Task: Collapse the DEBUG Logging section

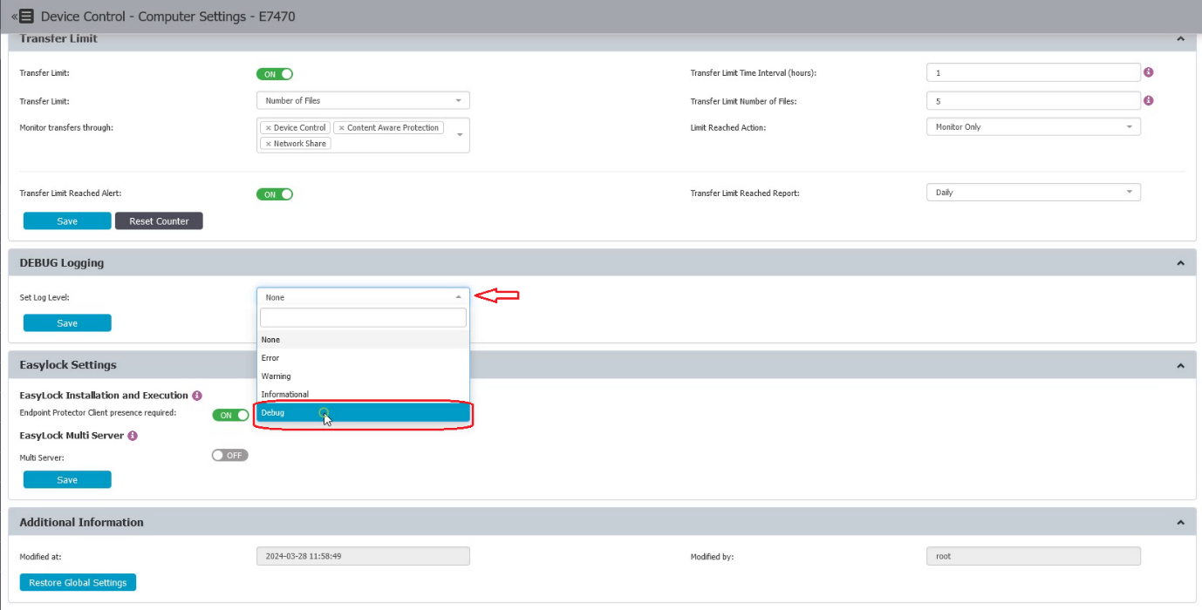Action: (1180, 263)
